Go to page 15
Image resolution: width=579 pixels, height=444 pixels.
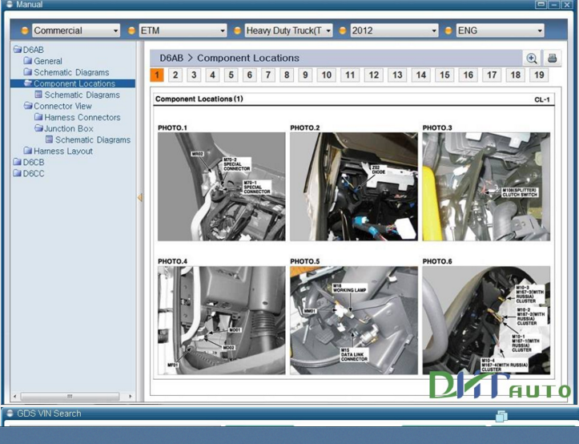pos(444,75)
